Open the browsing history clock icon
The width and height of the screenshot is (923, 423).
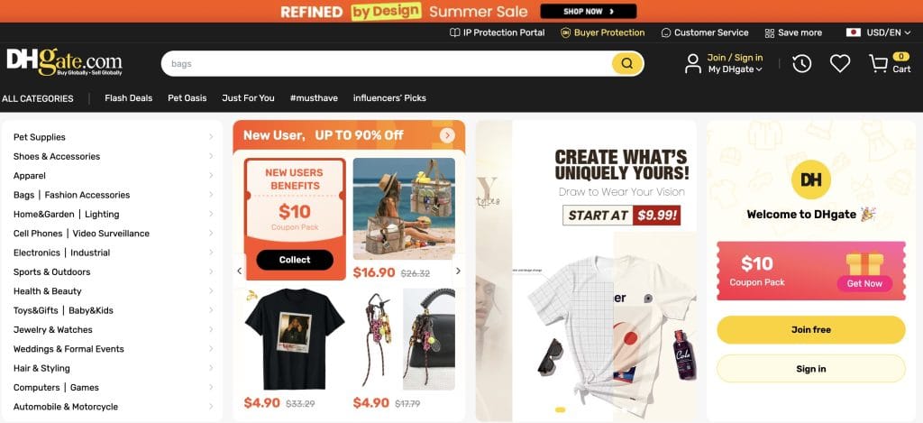[801, 64]
